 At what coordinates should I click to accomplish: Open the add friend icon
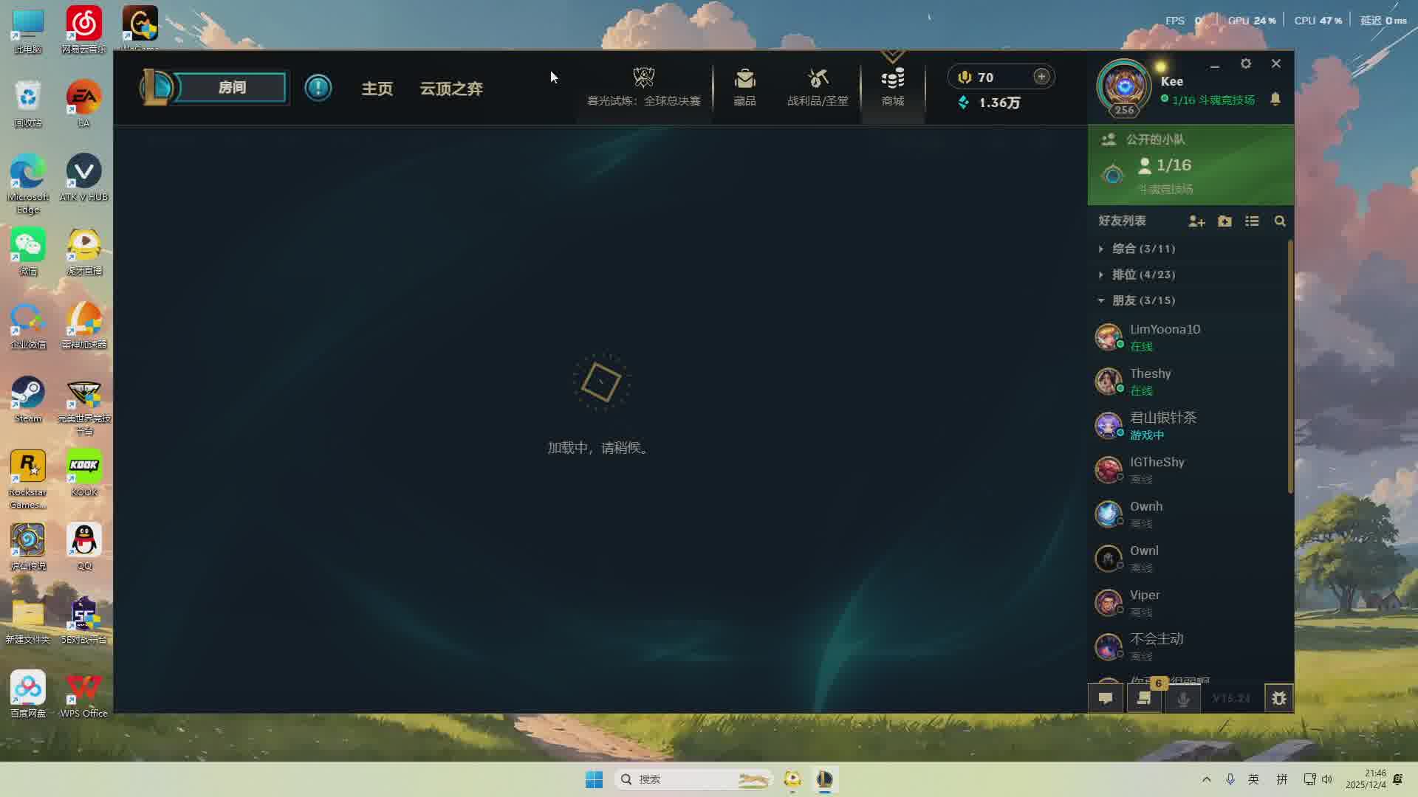click(1196, 221)
